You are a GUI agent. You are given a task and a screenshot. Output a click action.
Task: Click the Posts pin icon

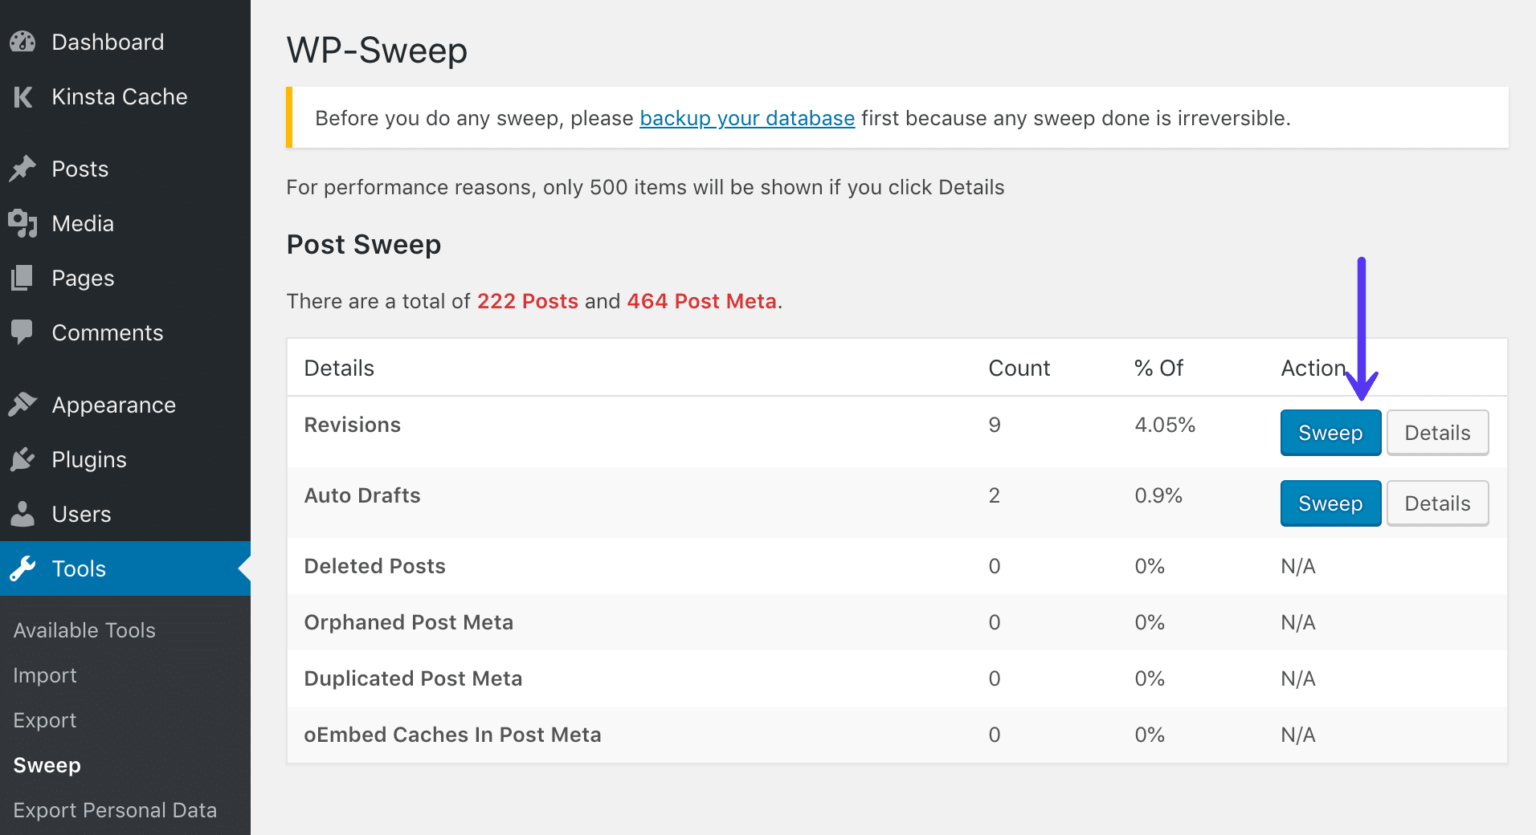23,169
